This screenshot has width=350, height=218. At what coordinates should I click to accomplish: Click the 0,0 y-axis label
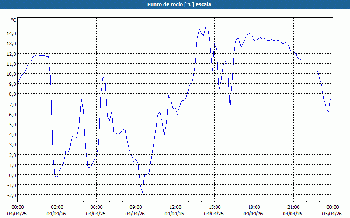click(x=12, y=175)
